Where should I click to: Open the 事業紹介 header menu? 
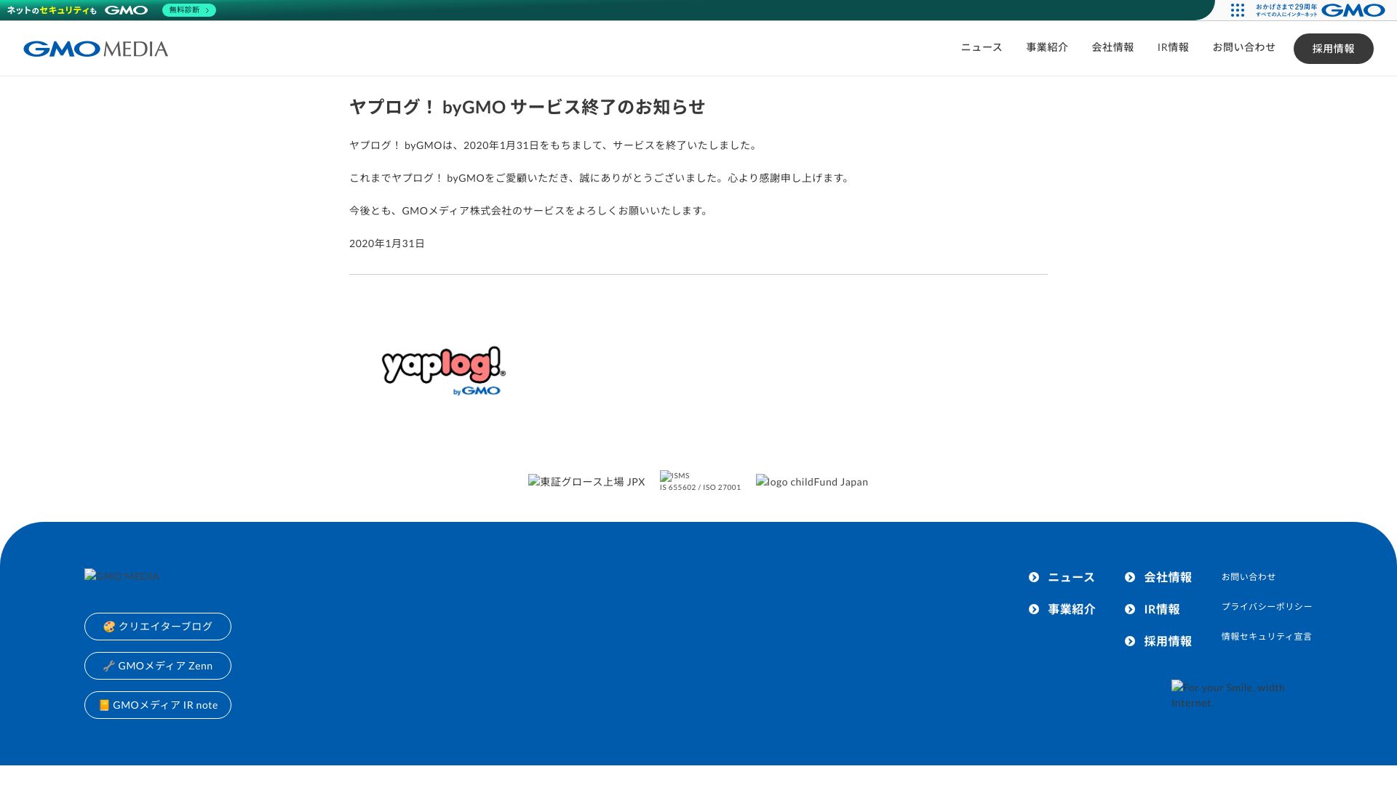[x=1047, y=47]
